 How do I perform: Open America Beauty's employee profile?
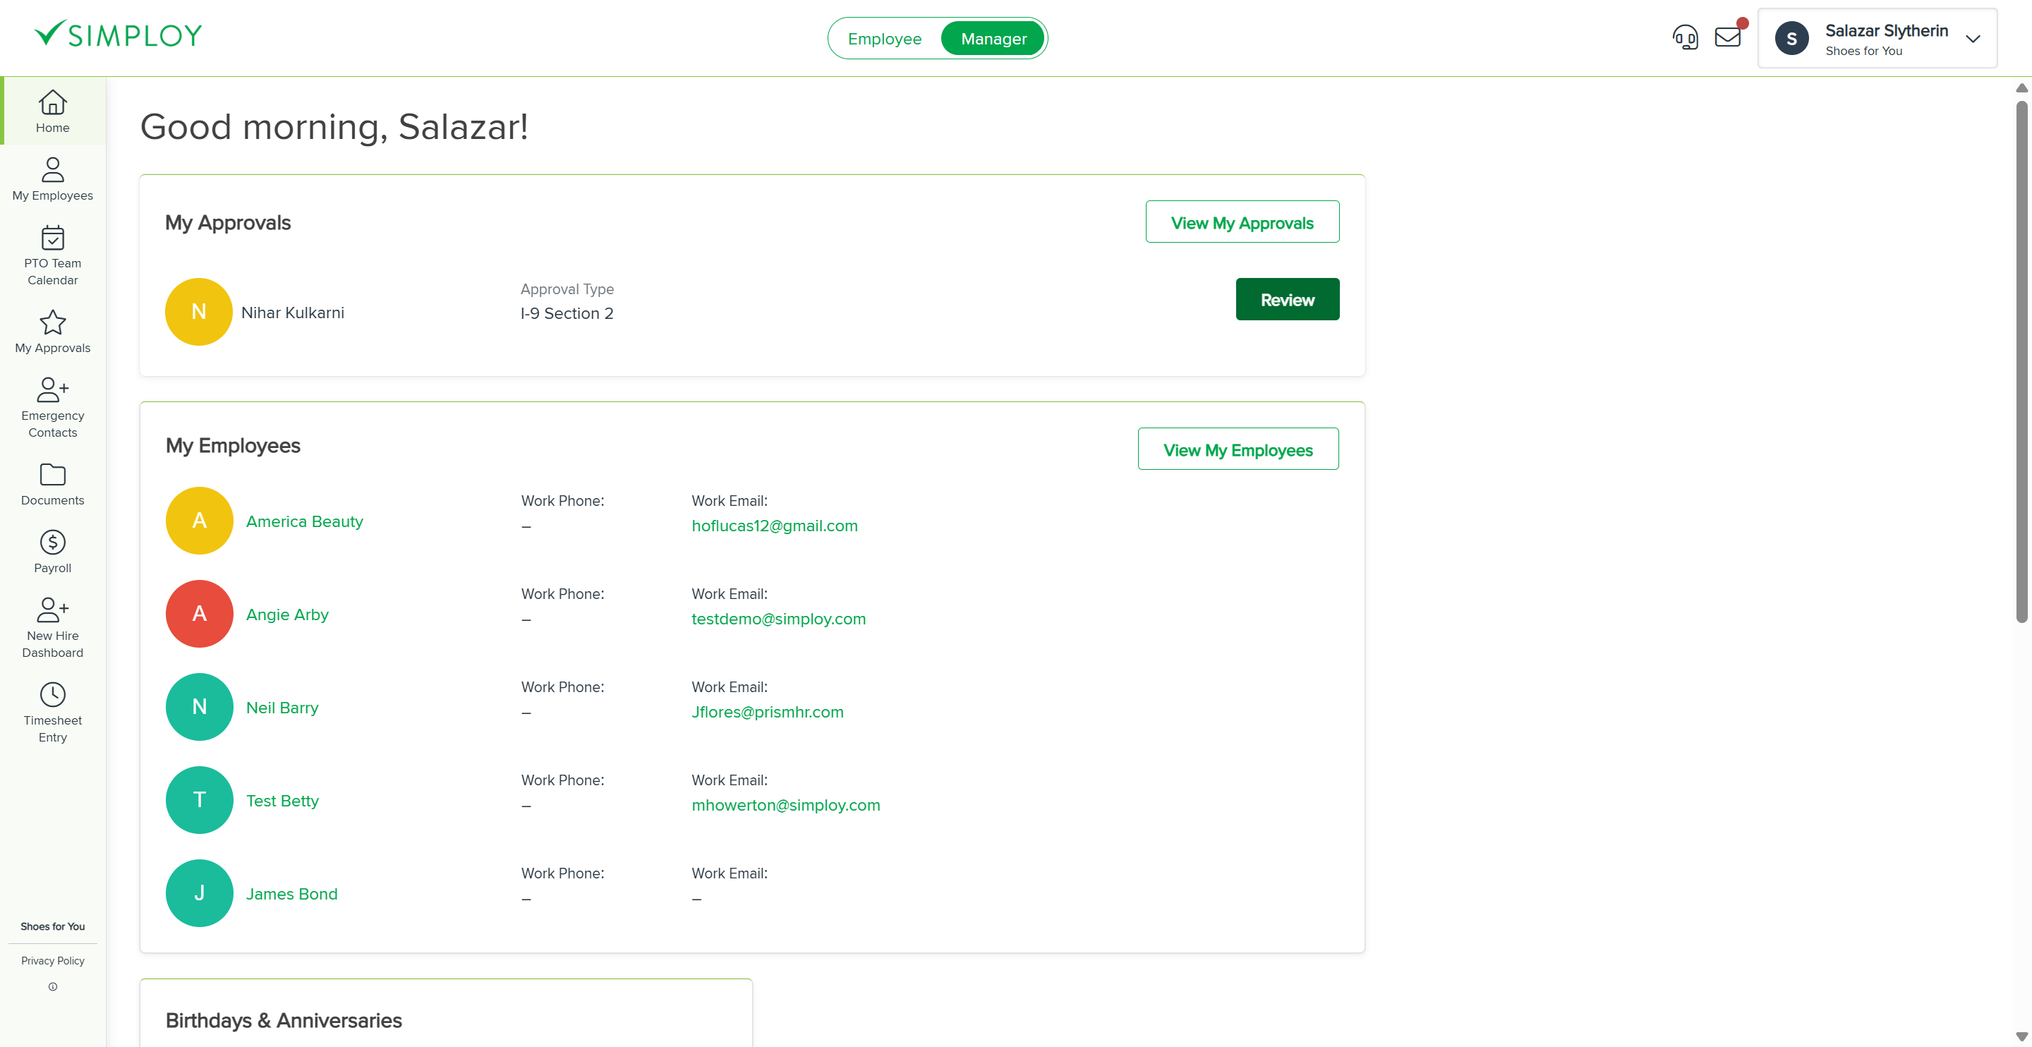point(305,521)
